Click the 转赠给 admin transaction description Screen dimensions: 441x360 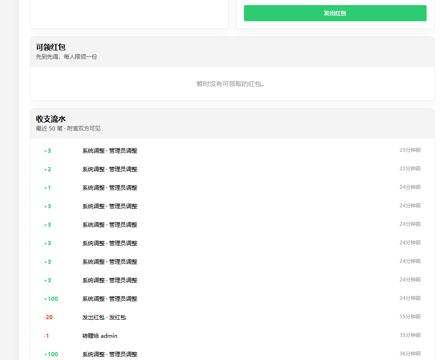[100, 336]
